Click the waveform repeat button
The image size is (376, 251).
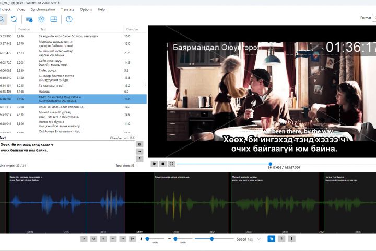93,239
